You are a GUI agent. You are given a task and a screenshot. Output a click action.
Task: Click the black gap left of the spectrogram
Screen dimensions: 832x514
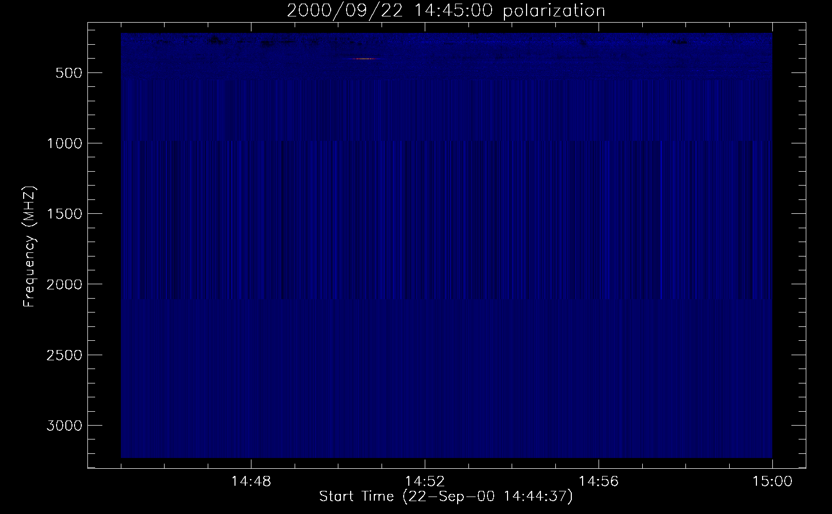coord(104,247)
